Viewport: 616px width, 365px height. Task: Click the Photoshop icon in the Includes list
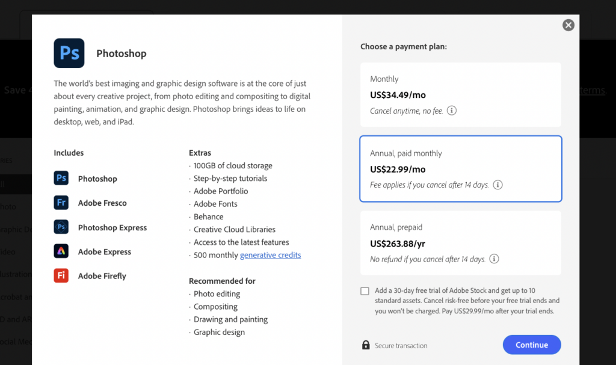tap(61, 178)
